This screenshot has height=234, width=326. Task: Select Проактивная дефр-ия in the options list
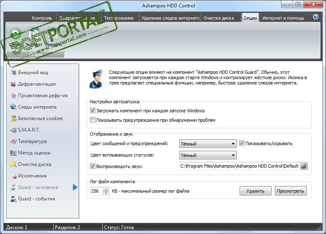tap(43, 95)
